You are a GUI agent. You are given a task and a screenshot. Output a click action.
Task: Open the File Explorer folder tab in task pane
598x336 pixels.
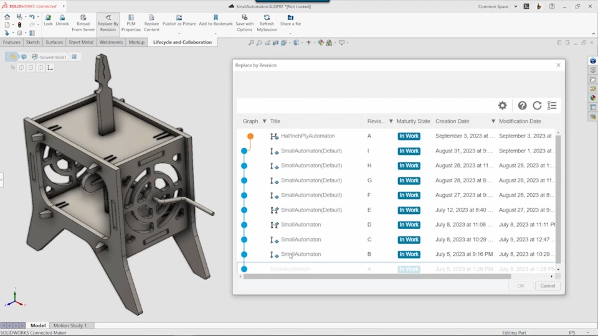[x=592, y=79]
